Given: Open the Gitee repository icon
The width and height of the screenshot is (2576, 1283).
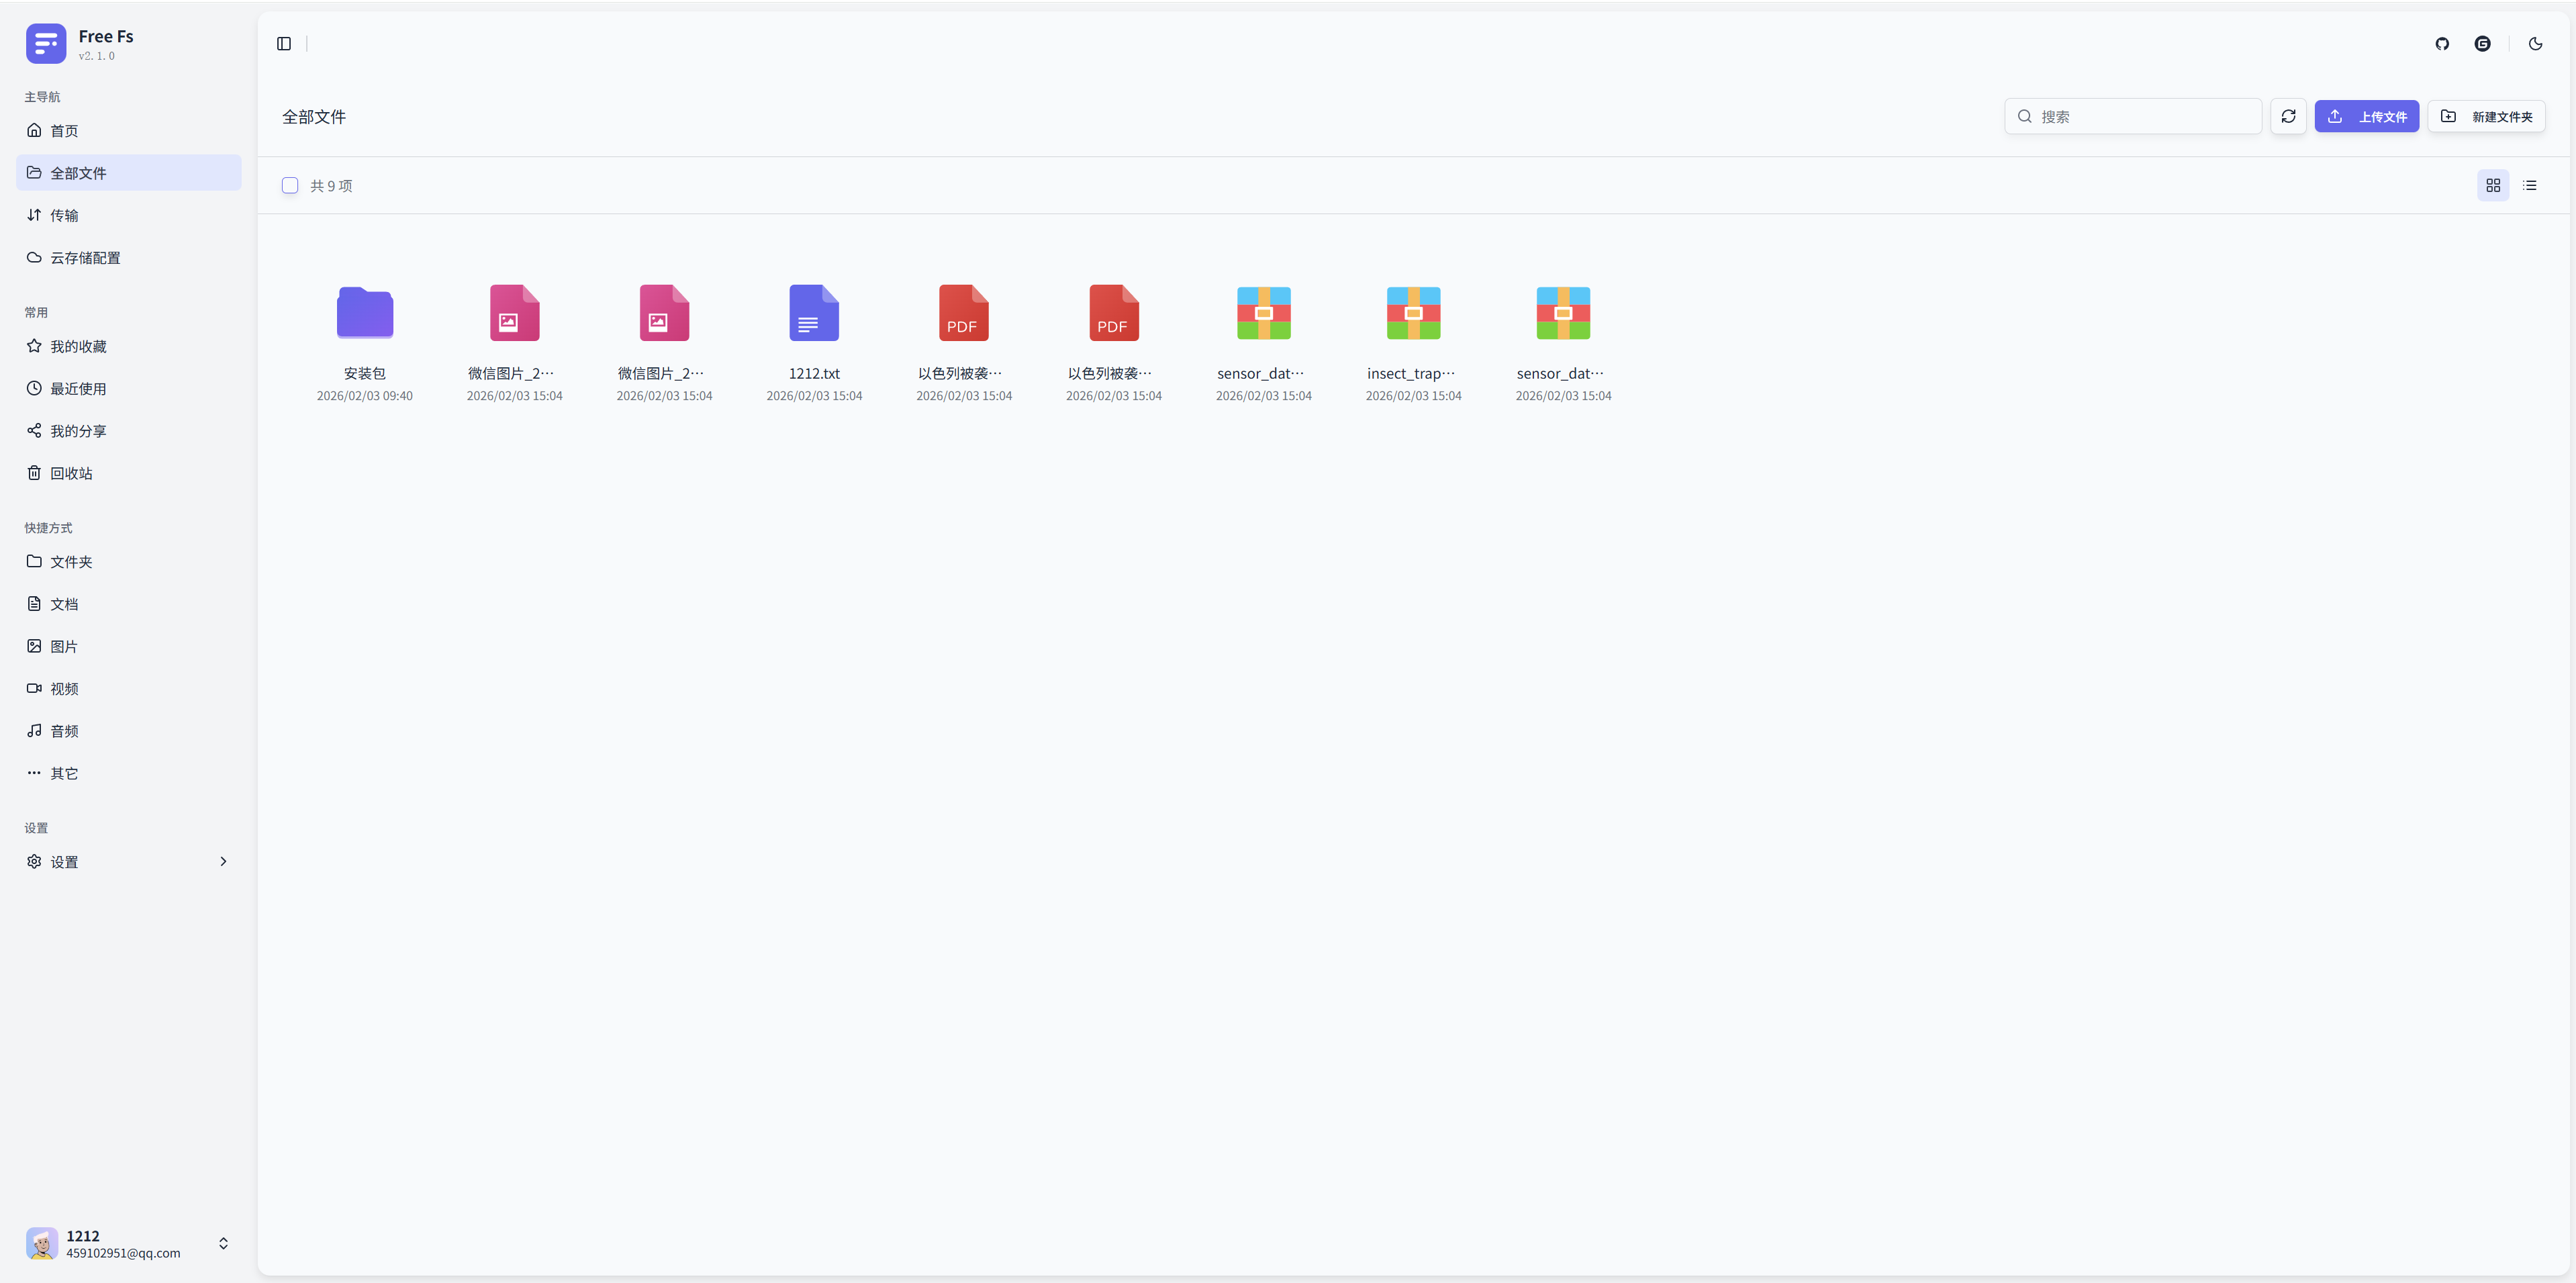Looking at the screenshot, I should pos(2482,44).
